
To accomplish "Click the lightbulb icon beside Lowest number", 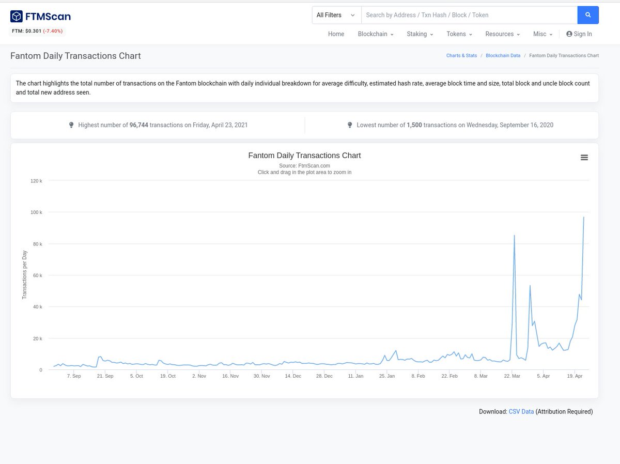I will [x=350, y=125].
